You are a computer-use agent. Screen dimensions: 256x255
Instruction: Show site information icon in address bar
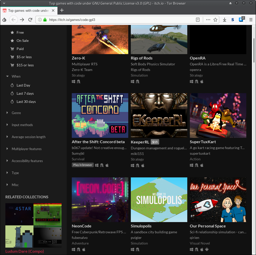40,20
